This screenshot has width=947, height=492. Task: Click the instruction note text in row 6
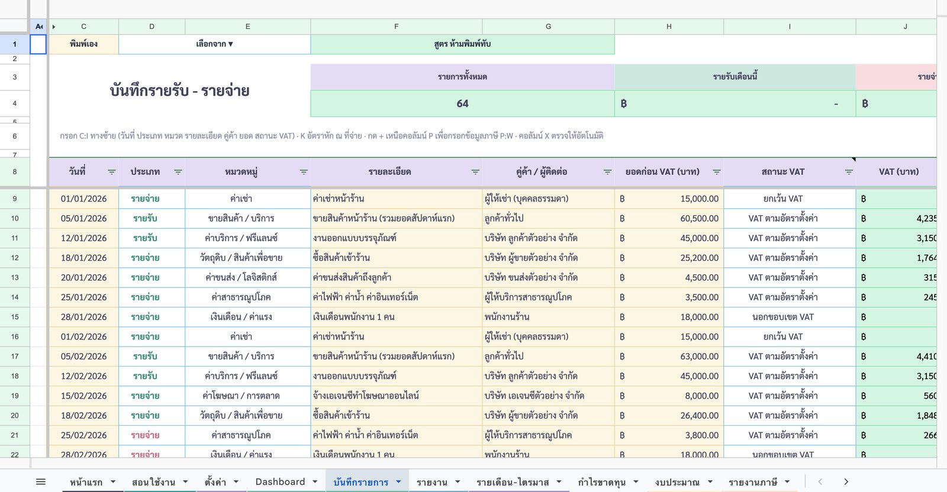click(x=331, y=136)
